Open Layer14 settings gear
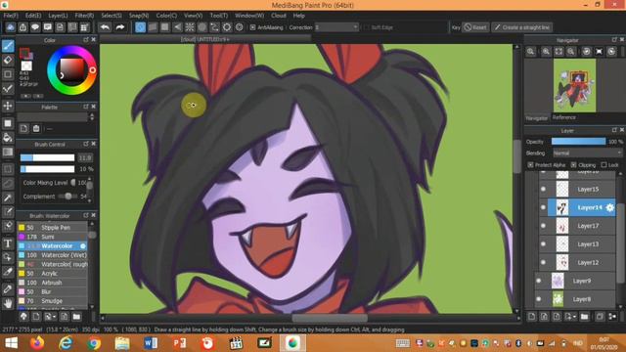The height and width of the screenshot is (352, 626). coord(609,207)
